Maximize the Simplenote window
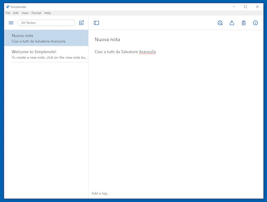This screenshot has height=202, width=267. [x=245, y=7]
